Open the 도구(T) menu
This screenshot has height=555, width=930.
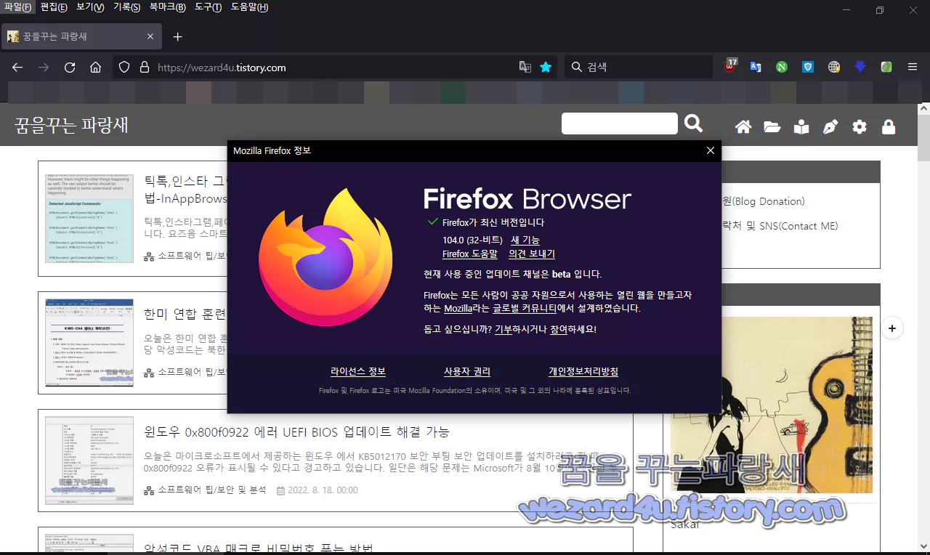pos(208,7)
